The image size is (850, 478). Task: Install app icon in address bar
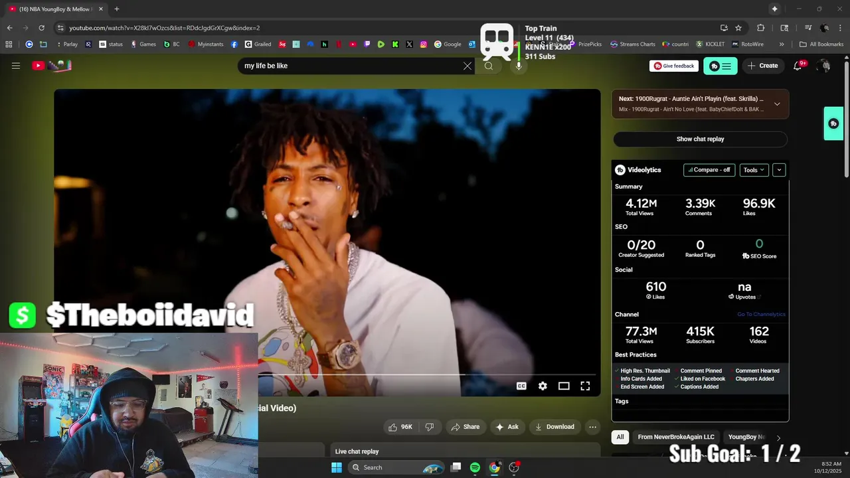(724, 28)
